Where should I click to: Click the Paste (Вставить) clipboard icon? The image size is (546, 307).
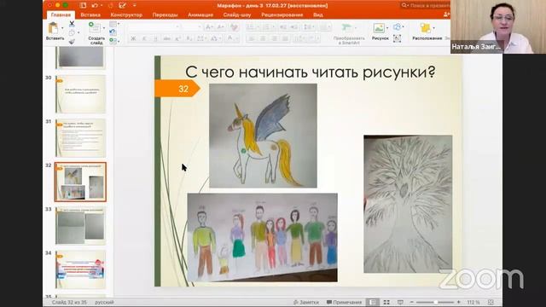53,28
